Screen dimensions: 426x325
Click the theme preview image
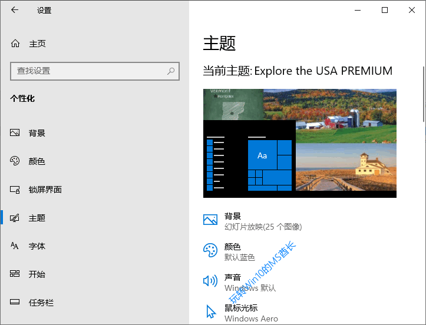[x=300, y=143]
